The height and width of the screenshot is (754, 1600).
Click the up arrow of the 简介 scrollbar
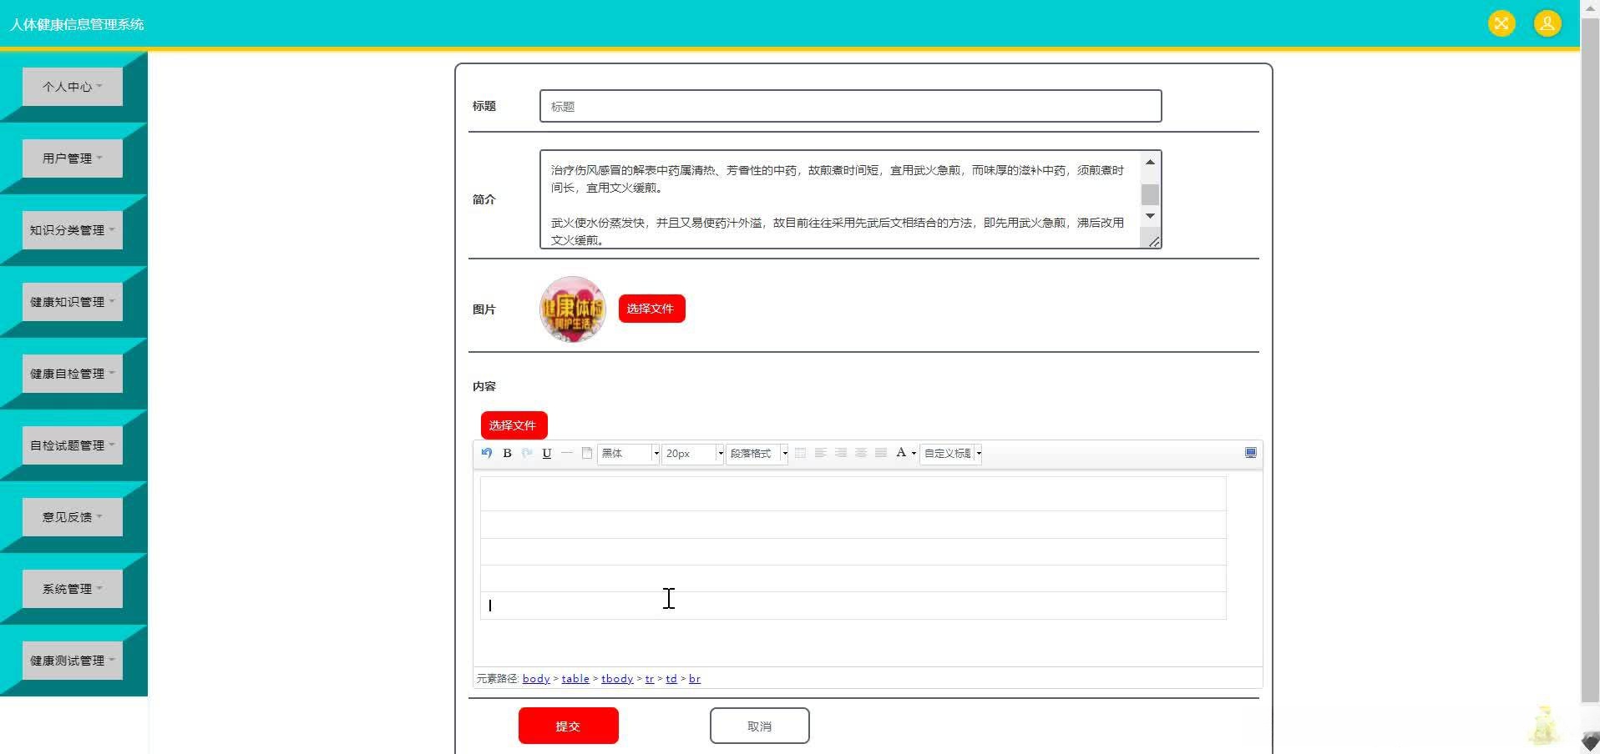[1150, 162]
